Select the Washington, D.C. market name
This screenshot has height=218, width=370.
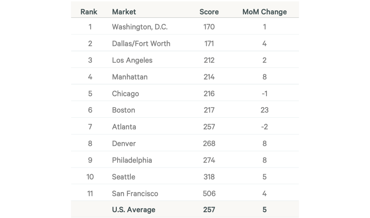click(139, 27)
